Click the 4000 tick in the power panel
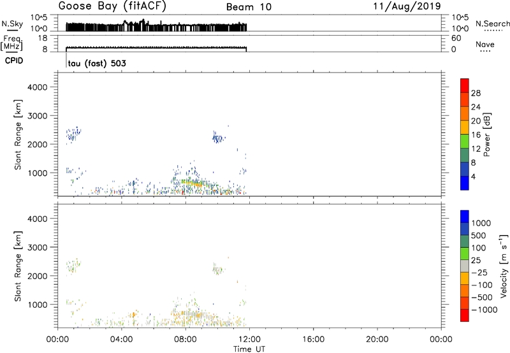This screenshot has width=510, height=353. pyautogui.click(x=37, y=87)
